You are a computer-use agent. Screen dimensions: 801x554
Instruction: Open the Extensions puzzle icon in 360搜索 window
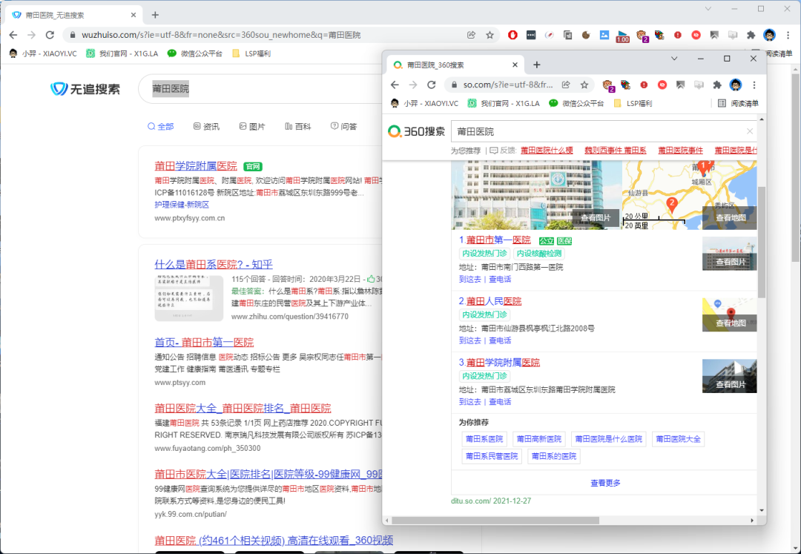tap(717, 85)
